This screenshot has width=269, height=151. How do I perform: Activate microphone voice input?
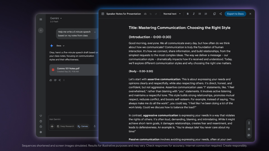[x=95, y=126]
